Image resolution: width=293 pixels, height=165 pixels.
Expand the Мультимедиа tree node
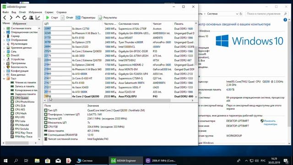pyautogui.click(x=4, y=44)
